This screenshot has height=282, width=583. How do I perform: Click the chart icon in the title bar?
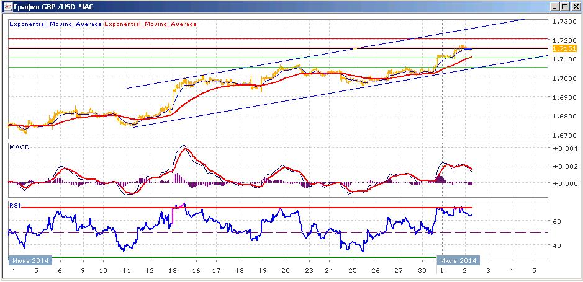(7, 6)
